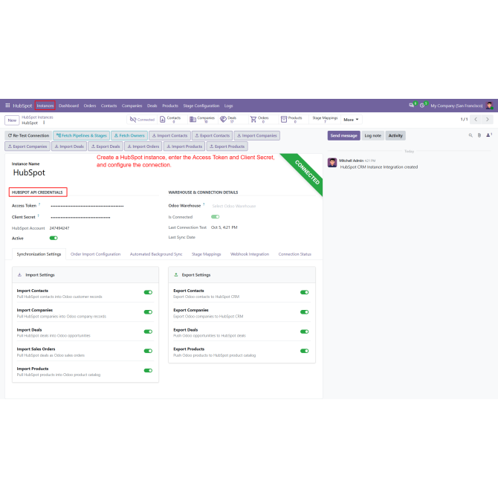Click Export Products action button
Screen dimensions: 498x498
click(x=227, y=146)
